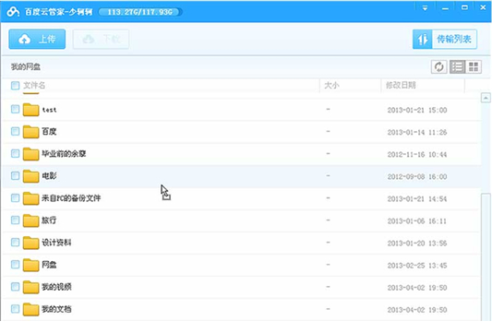Check the box for the test folder
Image resolution: width=492 pixels, height=333 pixels.
[15, 109]
